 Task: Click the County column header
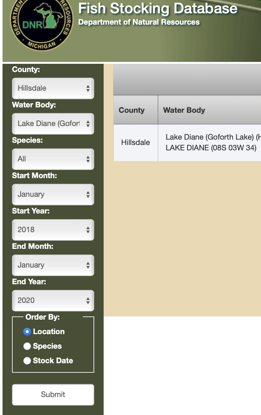132,110
